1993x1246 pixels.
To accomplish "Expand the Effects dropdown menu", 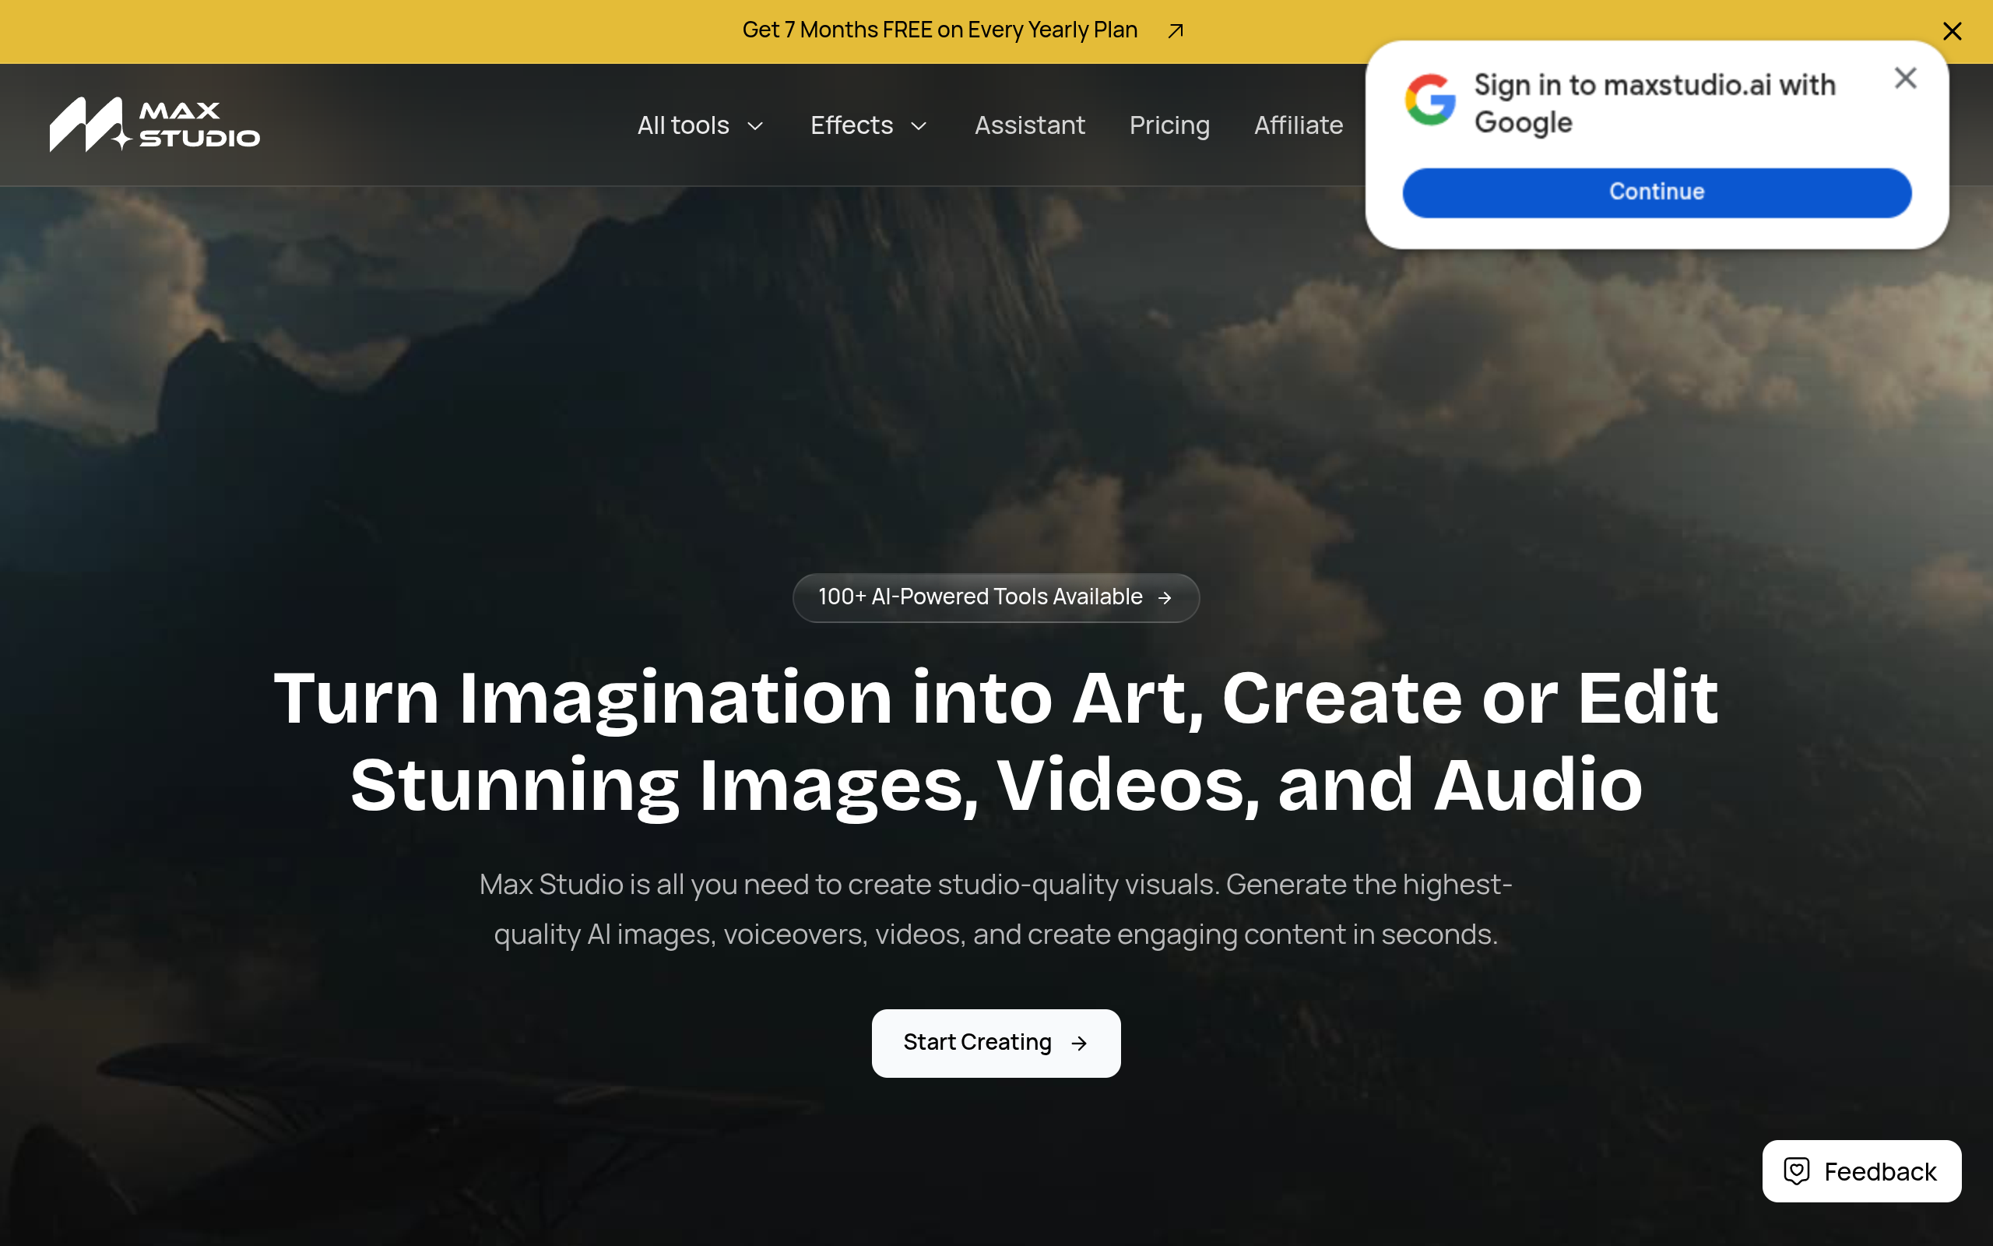I will (x=870, y=125).
